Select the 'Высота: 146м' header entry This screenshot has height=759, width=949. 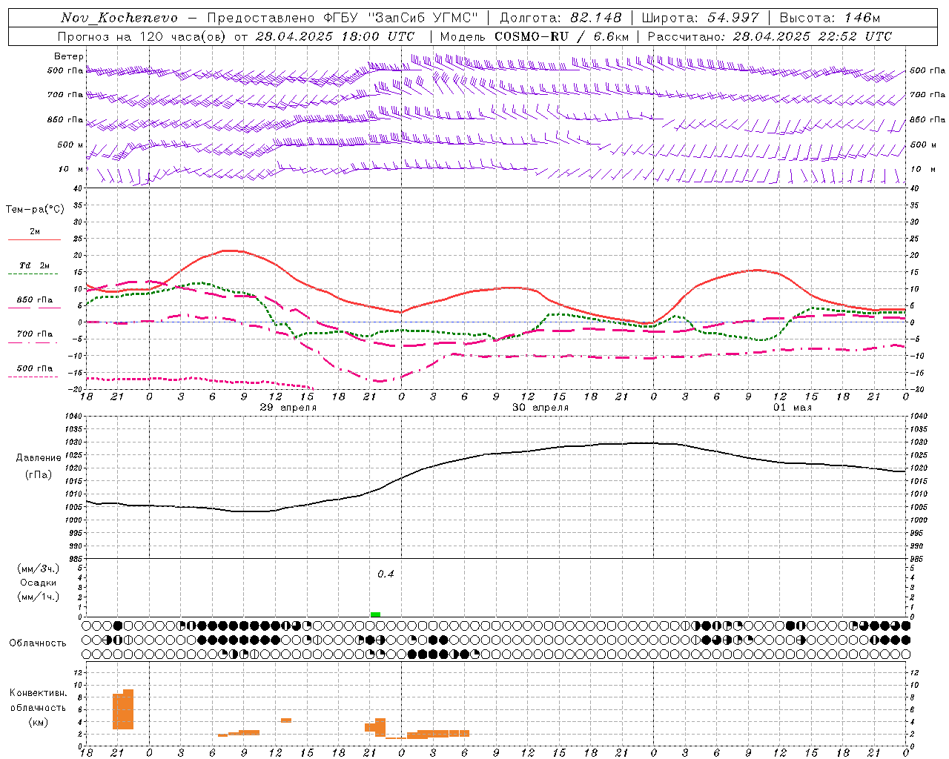click(830, 18)
